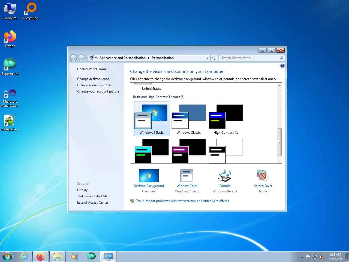Click the network tray icon
349x262 pixels.
coord(315,257)
